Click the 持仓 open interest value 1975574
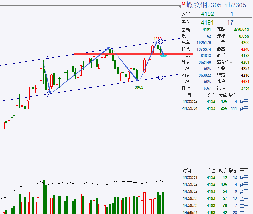This screenshot has height=214, width=253. (204, 49)
